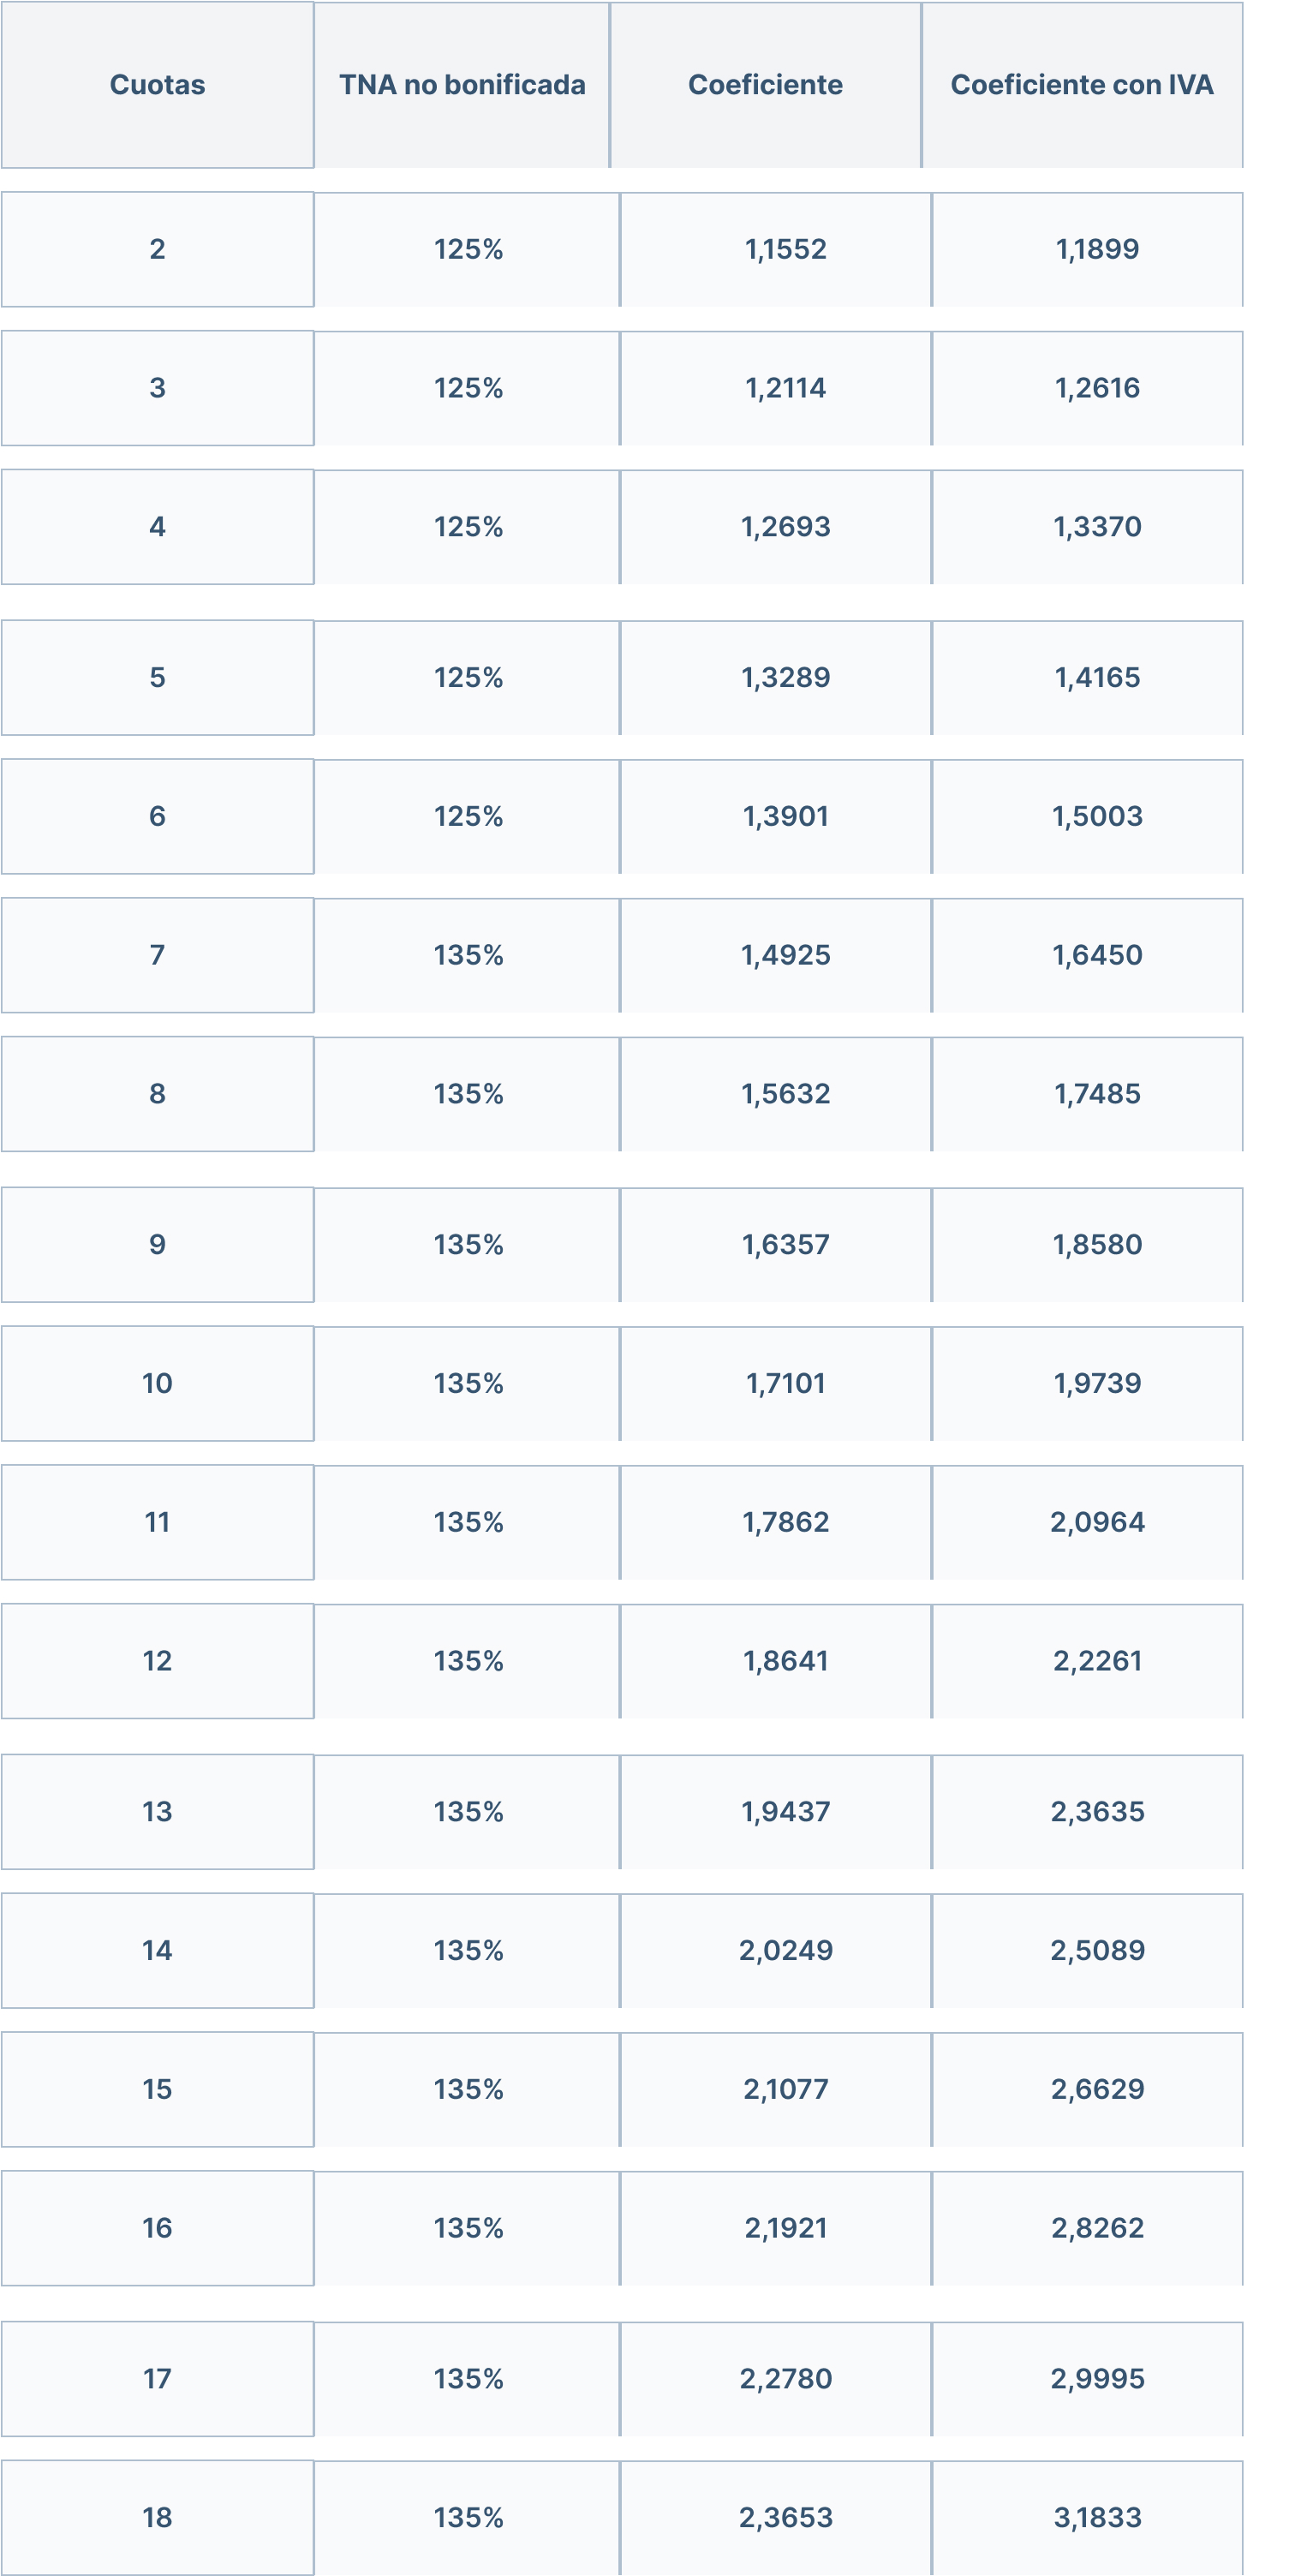Image resolution: width=1295 pixels, height=2576 pixels.
Task: Click IVA coefficient 1,2616
Action: tap(1097, 388)
